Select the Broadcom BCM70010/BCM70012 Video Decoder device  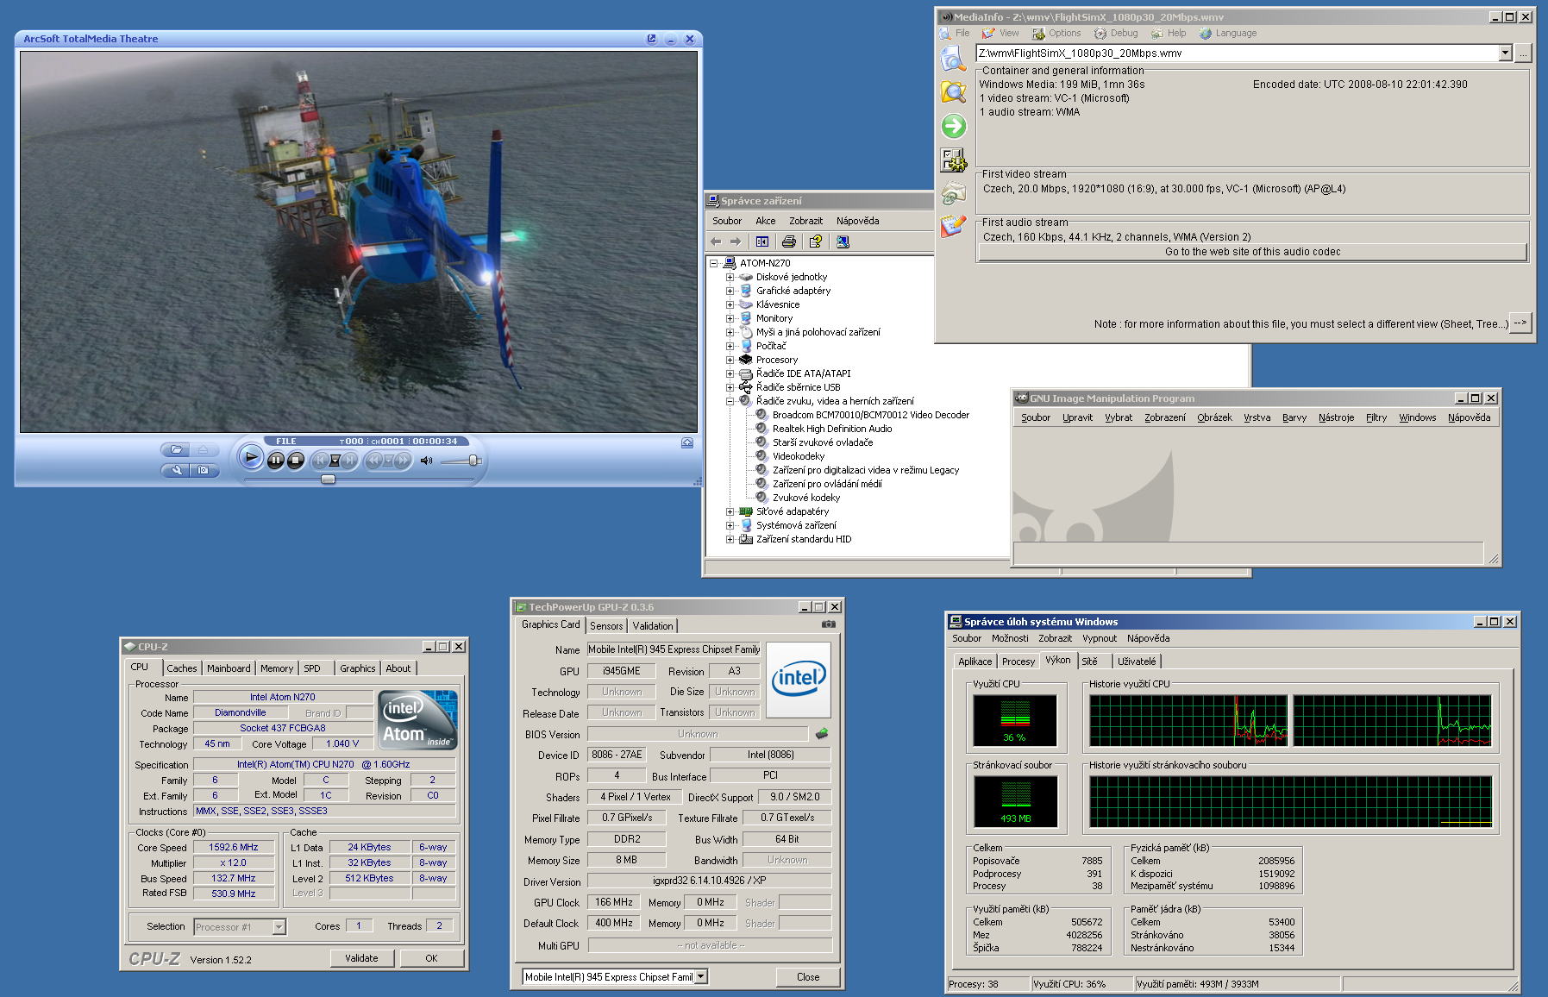point(870,415)
